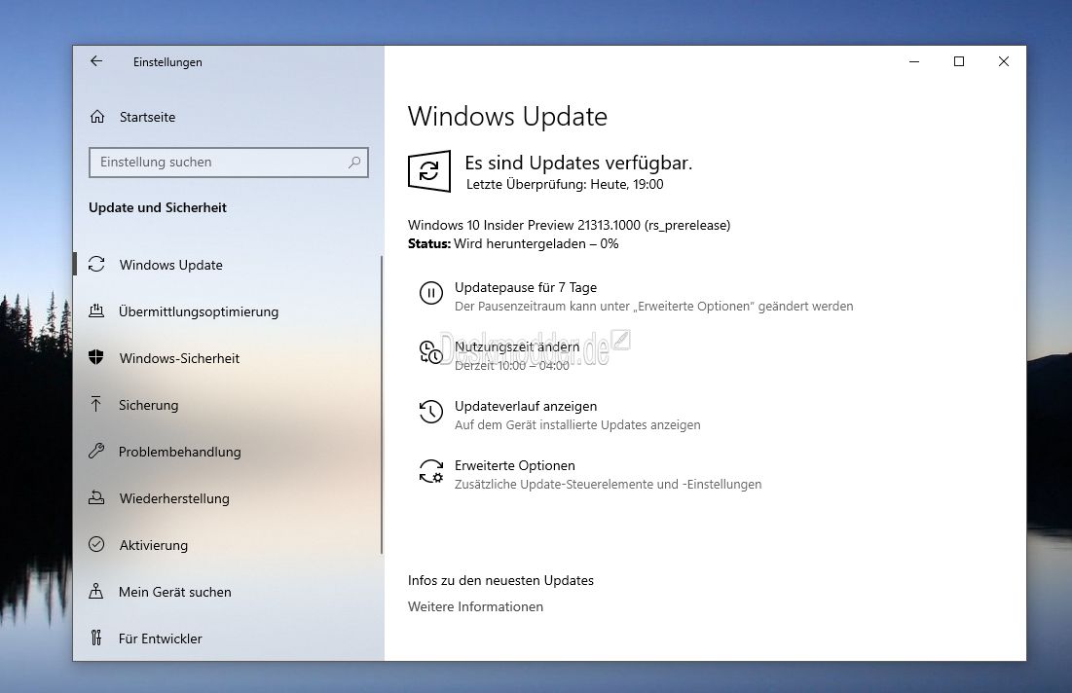
Task: Click the Status Wird heruntergeladen – 0% text
Action: point(513,244)
